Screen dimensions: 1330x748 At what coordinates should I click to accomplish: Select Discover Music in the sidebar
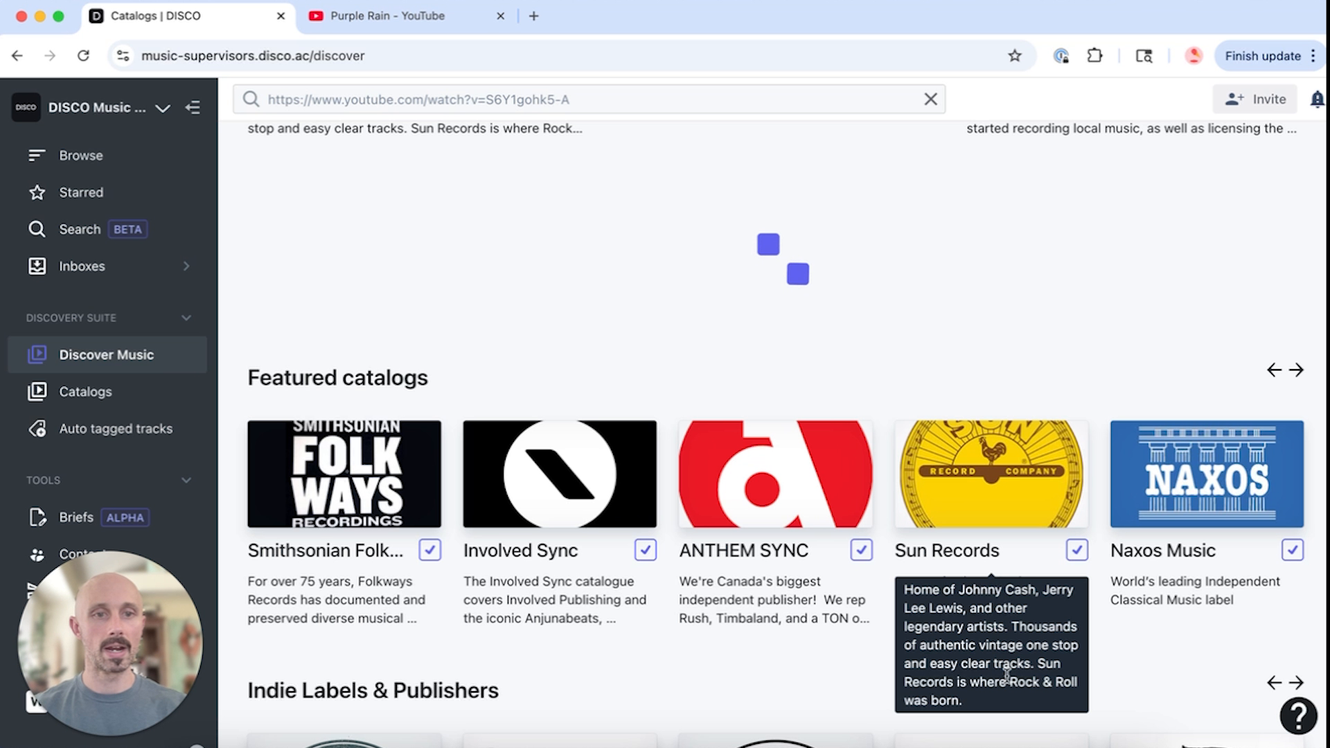pos(107,354)
